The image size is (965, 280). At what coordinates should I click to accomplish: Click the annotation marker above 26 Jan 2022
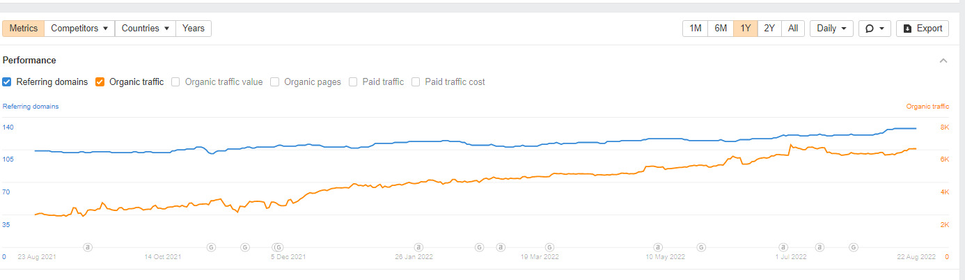click(418, 247)
